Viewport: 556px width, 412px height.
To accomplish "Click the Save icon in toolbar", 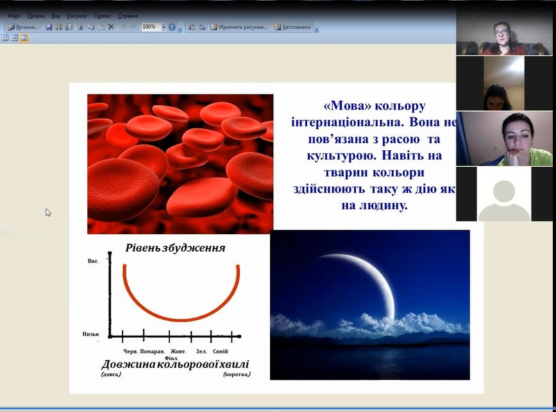I will tap(49, 27).
